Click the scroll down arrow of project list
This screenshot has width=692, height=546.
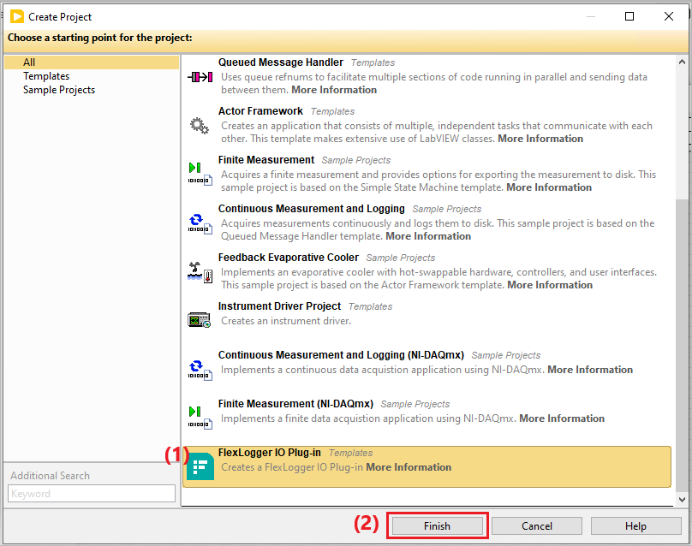point(682,499)
